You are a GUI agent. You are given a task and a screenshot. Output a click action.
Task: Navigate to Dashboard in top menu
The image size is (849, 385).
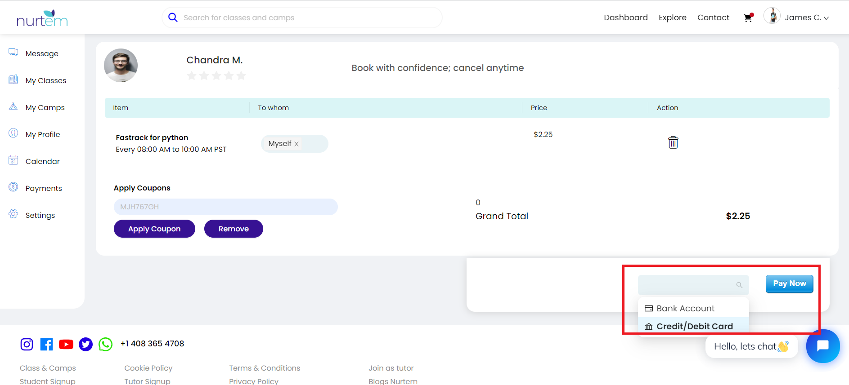(625, 18)
